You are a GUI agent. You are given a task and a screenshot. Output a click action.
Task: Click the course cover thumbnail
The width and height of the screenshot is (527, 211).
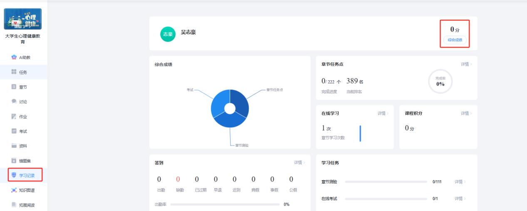[x=23, y=19]
